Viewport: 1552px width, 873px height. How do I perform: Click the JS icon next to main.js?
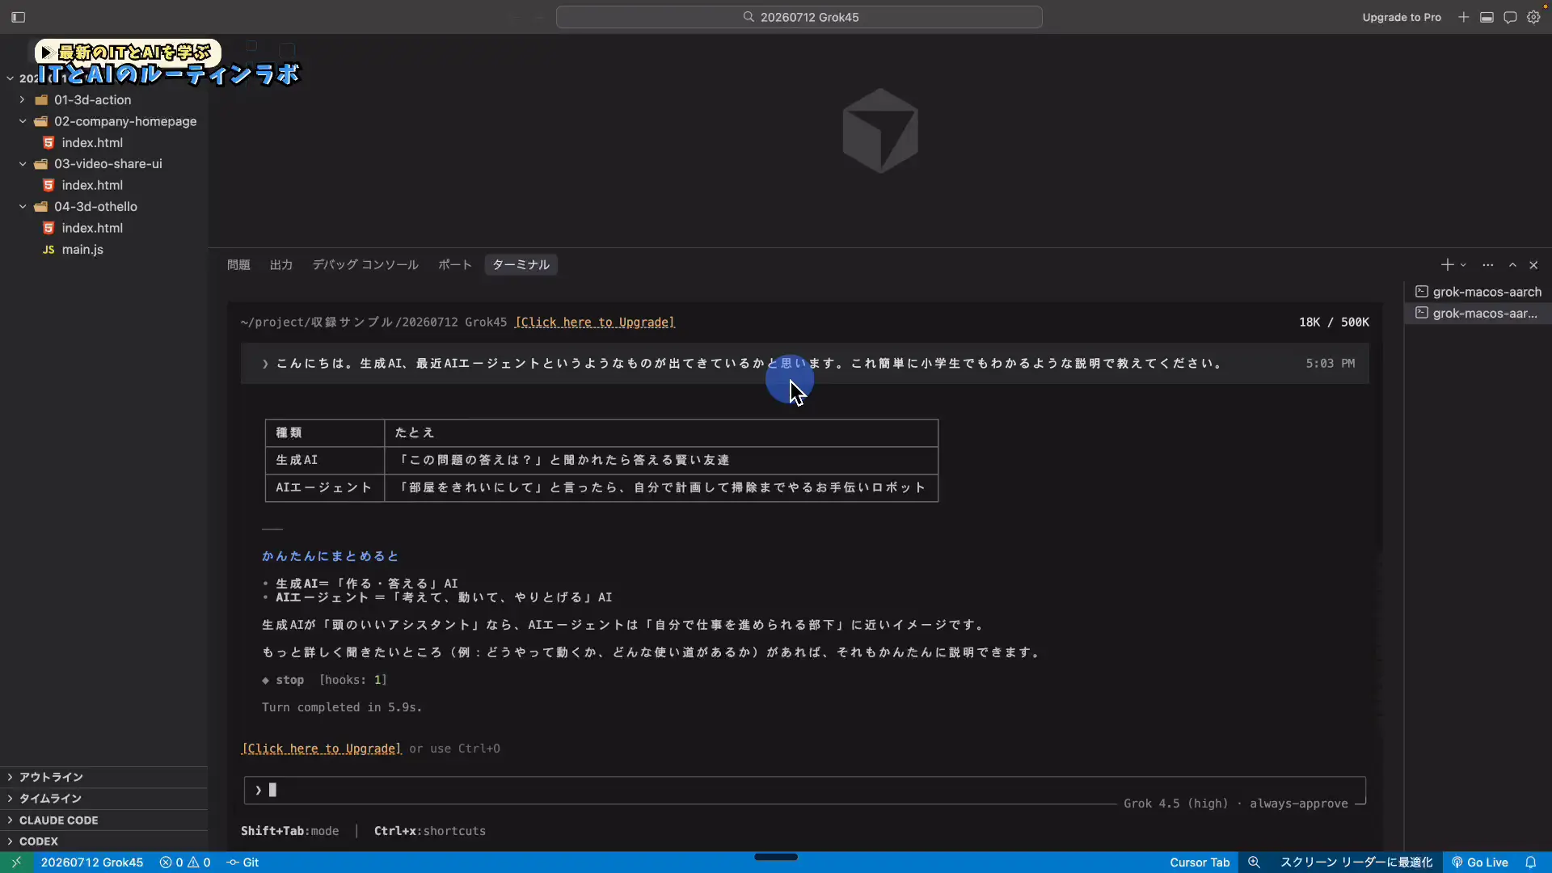(x=48, y=250)
